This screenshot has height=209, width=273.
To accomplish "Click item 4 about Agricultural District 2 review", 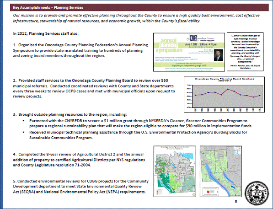I will coord(79,160).
